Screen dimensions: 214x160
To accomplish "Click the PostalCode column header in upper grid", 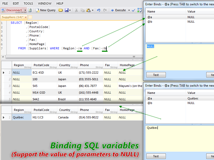I will [44, 65].
